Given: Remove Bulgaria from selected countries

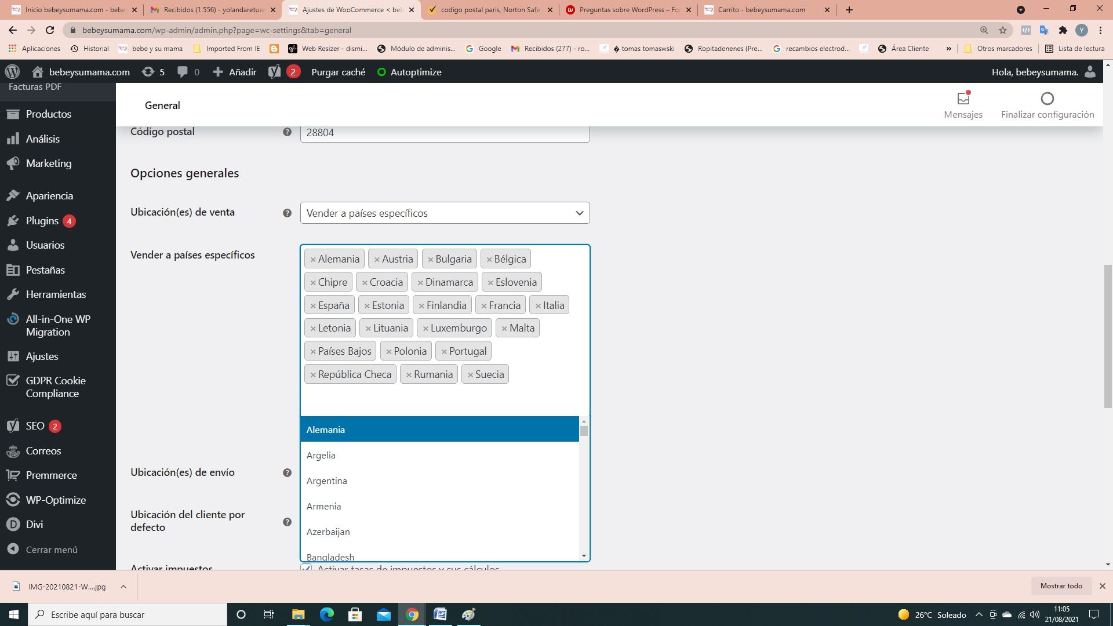Looking at the screenshot, I should 431,260.
